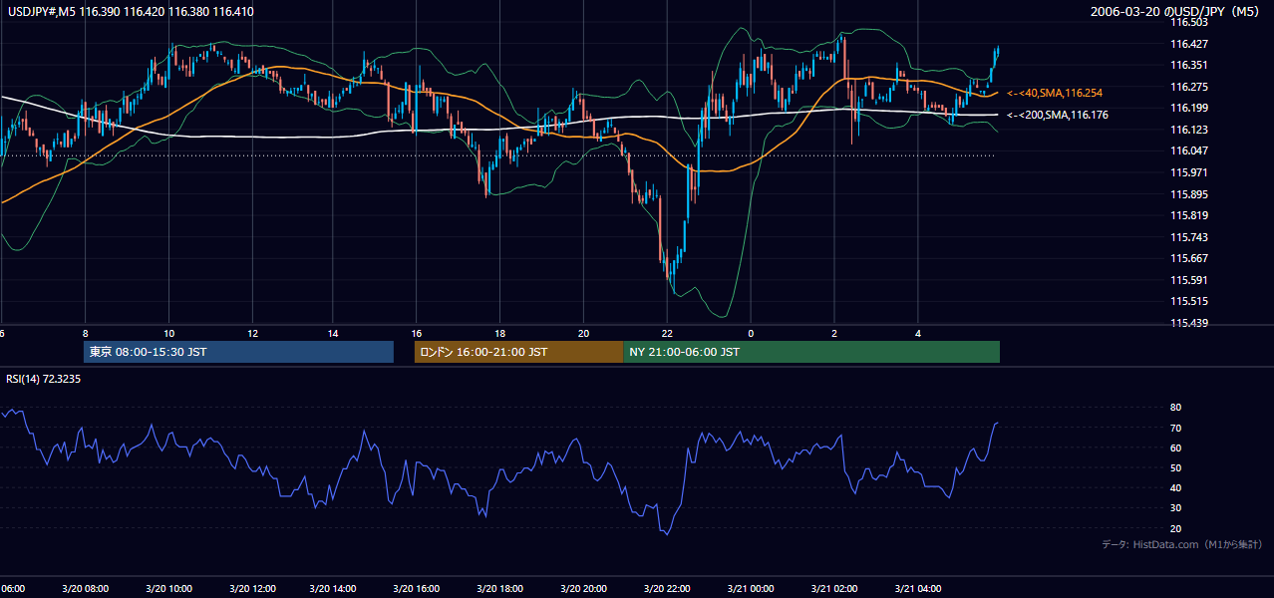
Task: Click price axis value 116.199
Action: (x=1188, y=108)
